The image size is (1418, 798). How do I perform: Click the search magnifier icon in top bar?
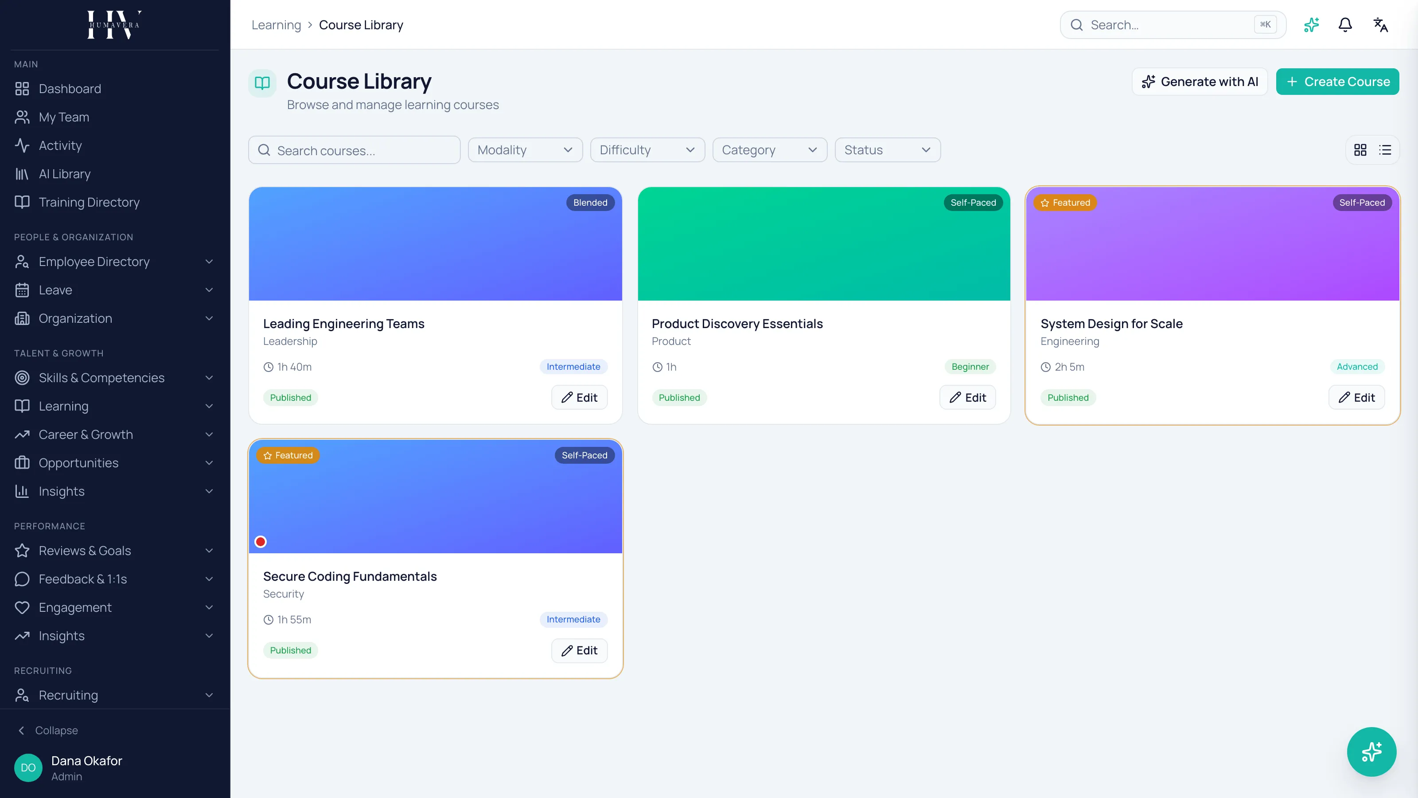[x=1077, y=25]
